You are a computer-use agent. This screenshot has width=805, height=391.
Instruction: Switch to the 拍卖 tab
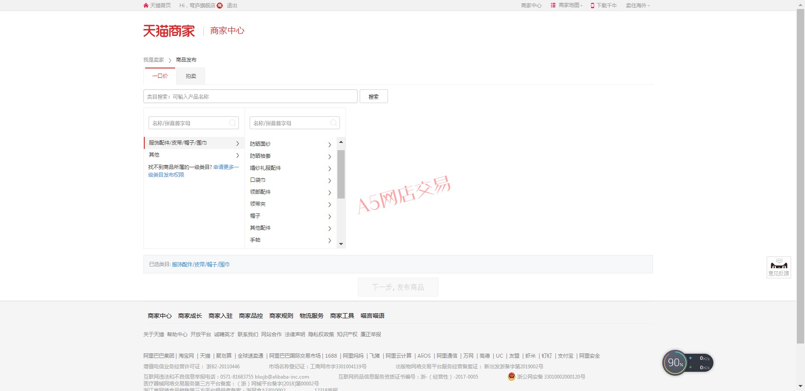click(191, 76)
